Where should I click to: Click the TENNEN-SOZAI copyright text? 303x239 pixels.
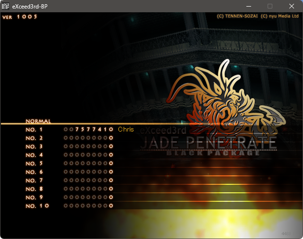coord(236,16)
